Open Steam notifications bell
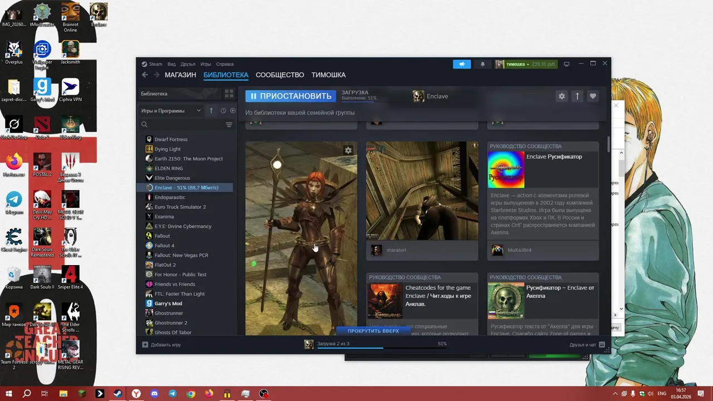 [x=482, y=64]
